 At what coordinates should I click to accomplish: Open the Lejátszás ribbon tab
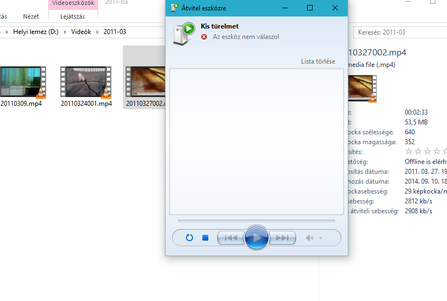73,16
